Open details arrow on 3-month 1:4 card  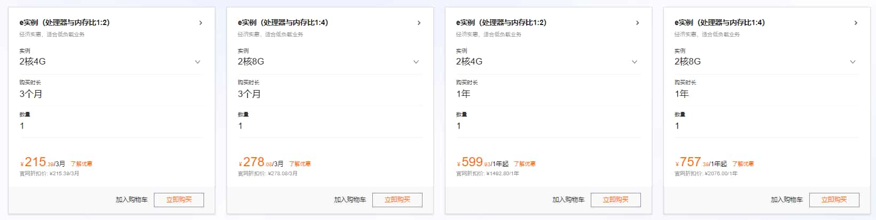pos(419,23)
